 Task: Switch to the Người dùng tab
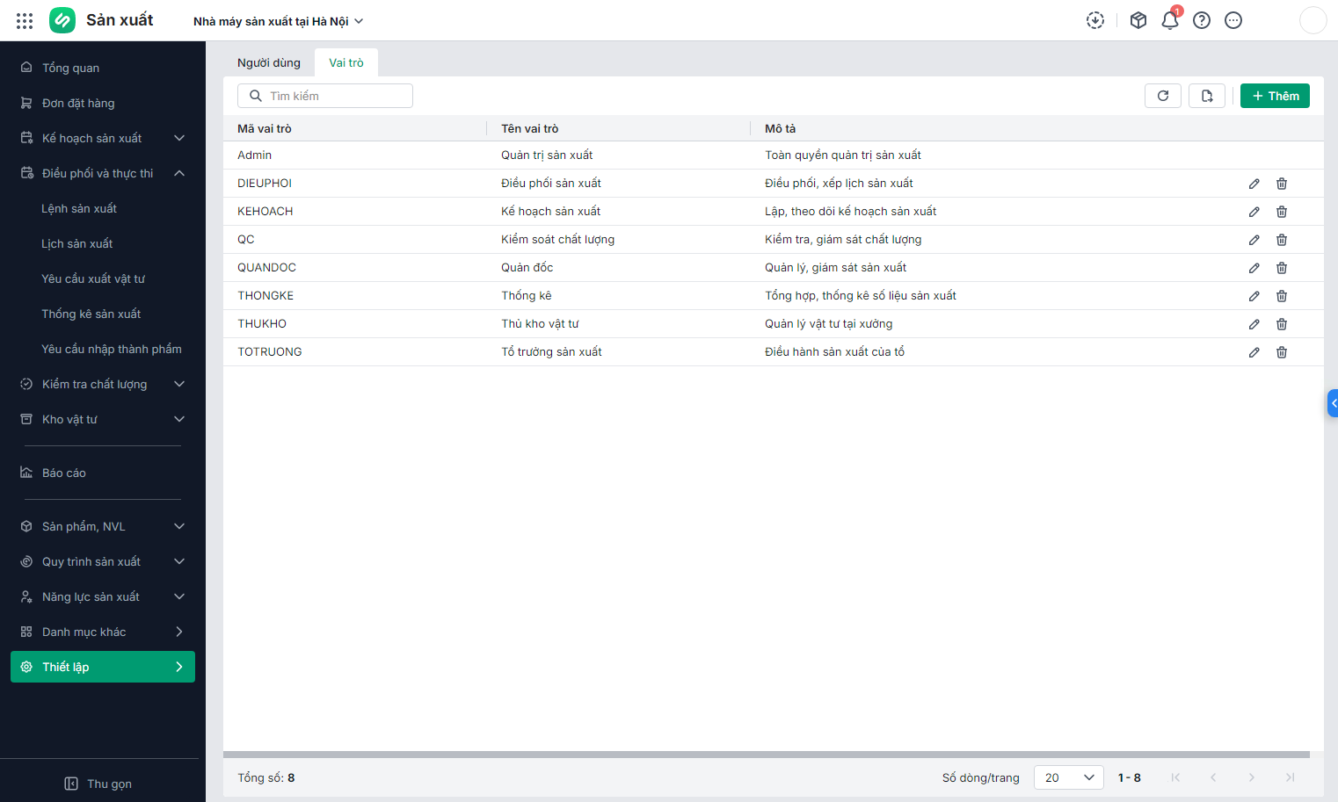[269, 62]
